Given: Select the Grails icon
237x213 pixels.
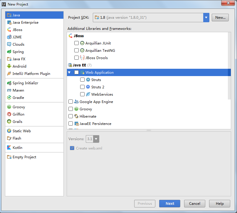Looking at the screenshot, I should pyautogui.click(x=9, y=121).
